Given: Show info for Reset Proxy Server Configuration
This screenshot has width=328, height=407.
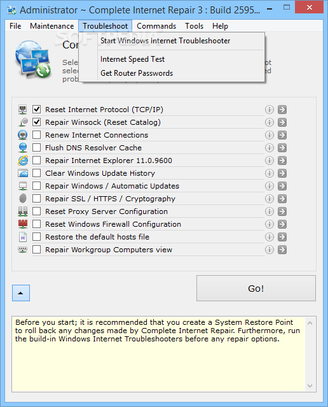Looking at the screenshot, I should coord(269,211).
